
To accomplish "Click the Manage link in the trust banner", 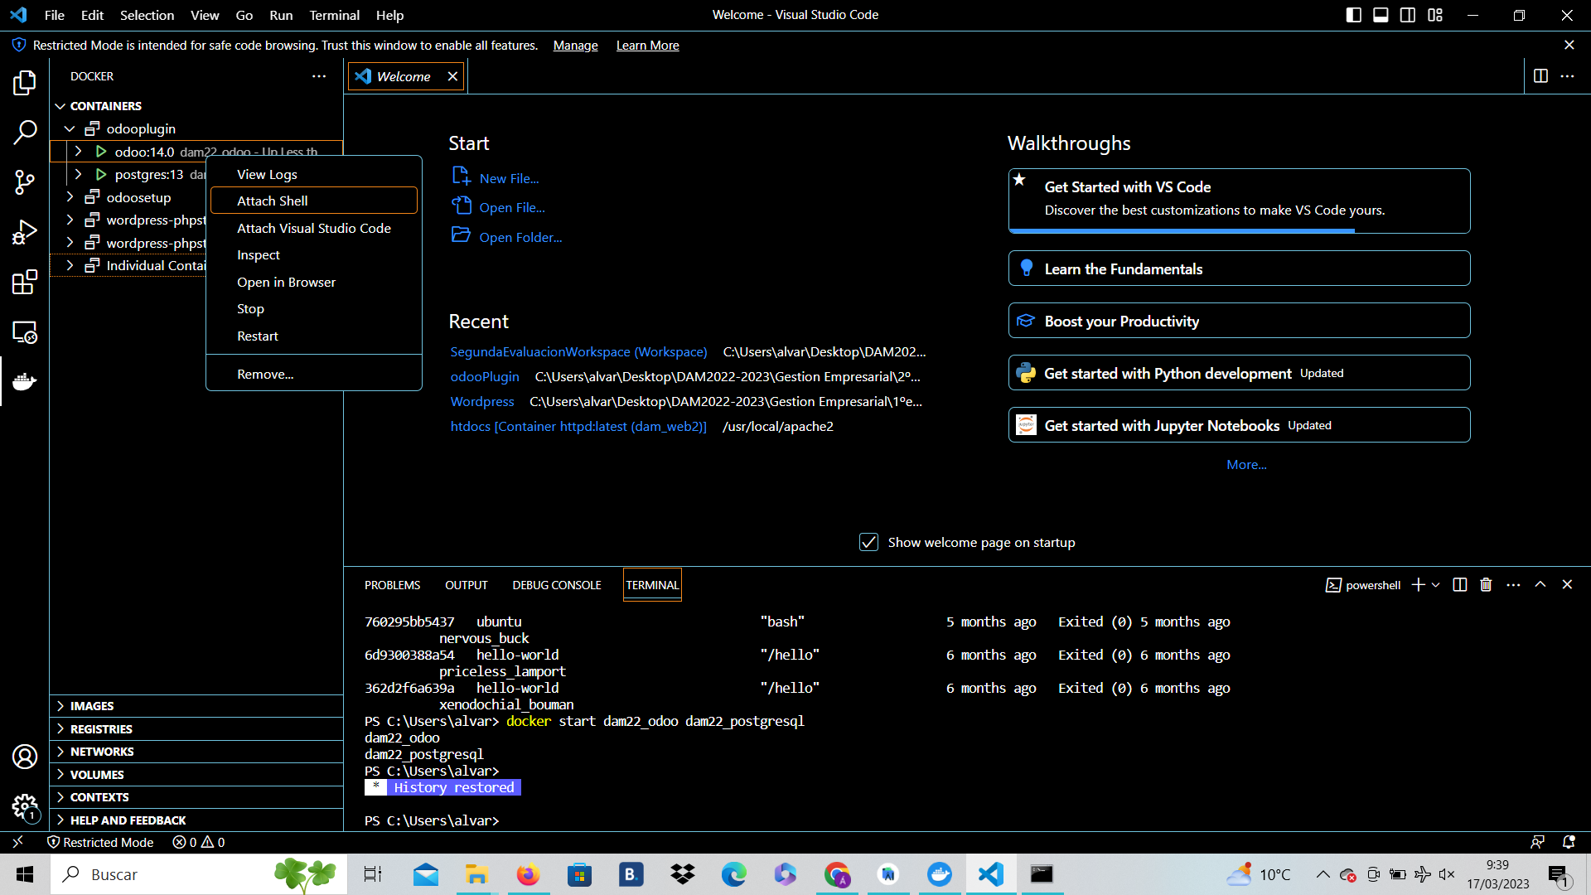I will (x=575, y=46).
